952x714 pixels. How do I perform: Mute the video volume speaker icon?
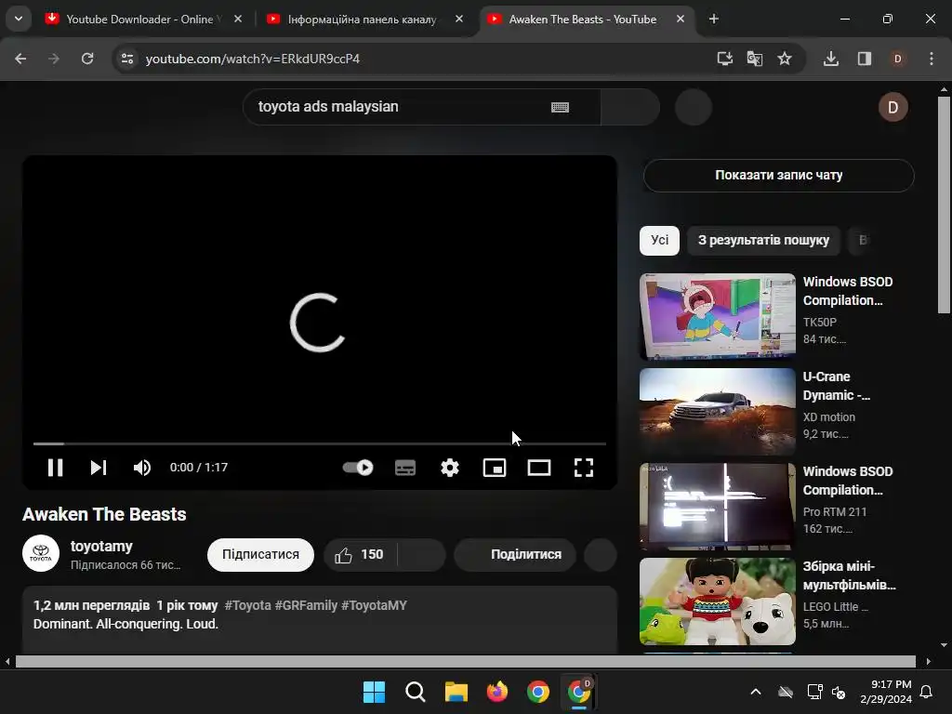click(141, 468)
